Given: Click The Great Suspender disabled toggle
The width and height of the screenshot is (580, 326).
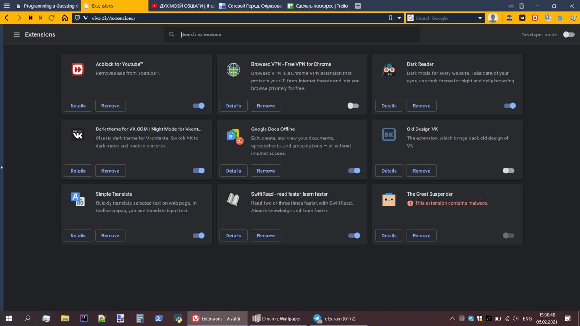Looking at the screenshot, I should (x=508, y=235).
